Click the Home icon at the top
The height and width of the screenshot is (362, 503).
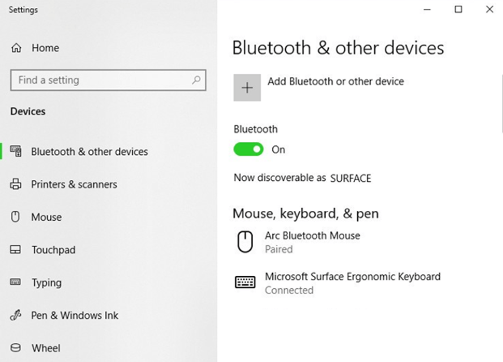point(17,48)
